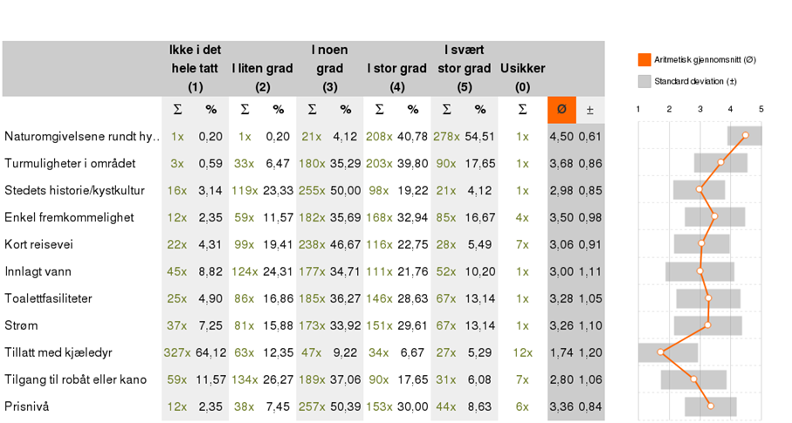Click the Stedets historie/kystkultur row label

(75, 190)
